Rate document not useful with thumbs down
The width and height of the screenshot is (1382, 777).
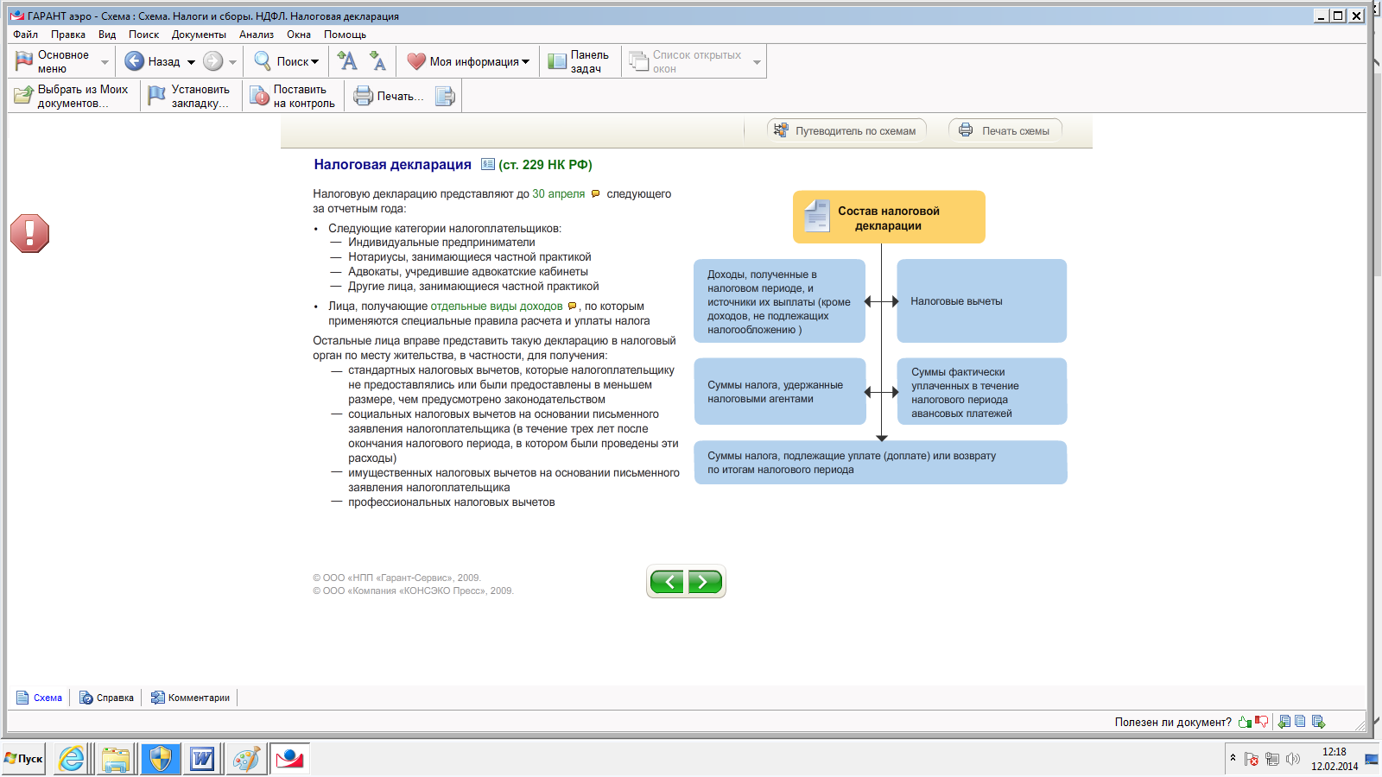[1262, 722]
